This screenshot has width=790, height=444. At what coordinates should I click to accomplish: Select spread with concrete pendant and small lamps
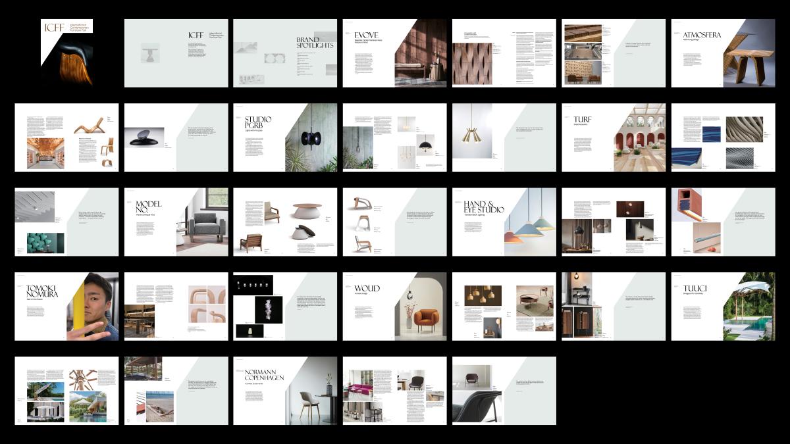pyautogui.click(x=395, y=137)
